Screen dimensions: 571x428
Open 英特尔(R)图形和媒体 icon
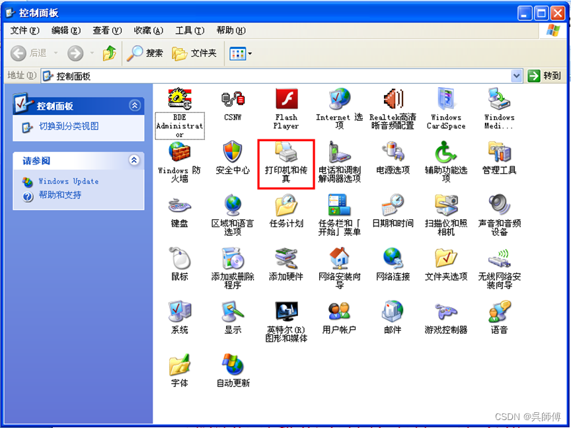pyautogui.click(x=286, y=312)
